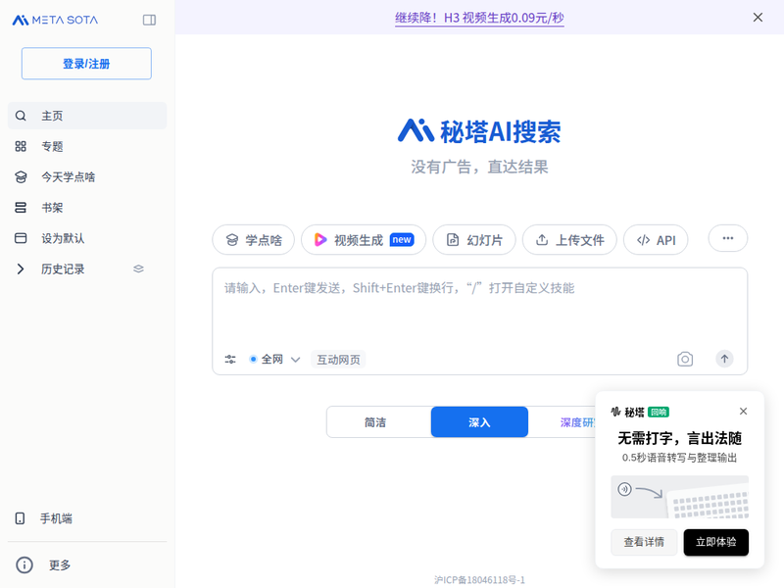Open 手机端 in the sidebar
784x588 pixels.
[x=87, y=518]
